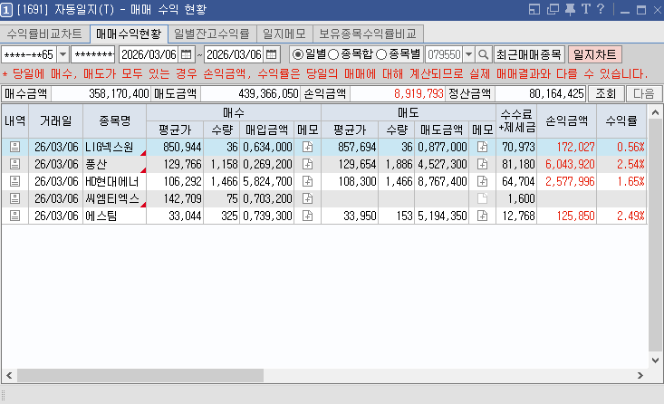Viewport: 664px width, 404px height.
Task: Select the 일별 radio button
Action: [x=298, y=54]
